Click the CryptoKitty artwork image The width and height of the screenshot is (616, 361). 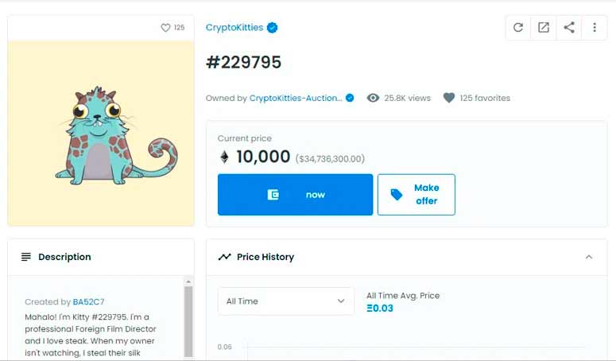click(101, 134)
